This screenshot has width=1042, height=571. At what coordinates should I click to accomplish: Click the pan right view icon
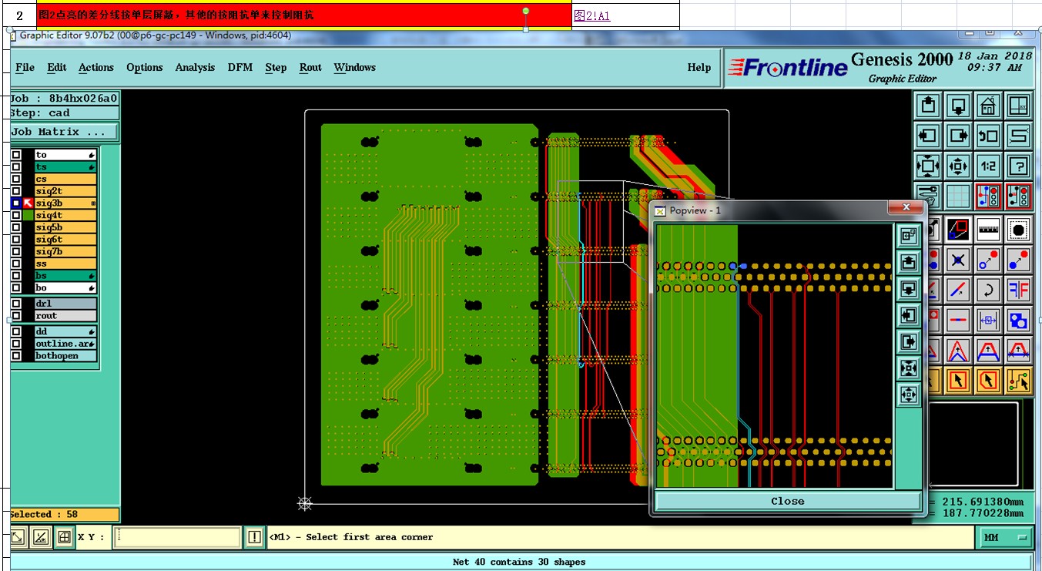958,136
